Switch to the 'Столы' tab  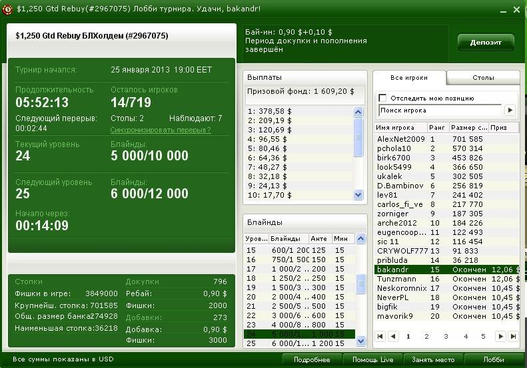tap(483, 78)
